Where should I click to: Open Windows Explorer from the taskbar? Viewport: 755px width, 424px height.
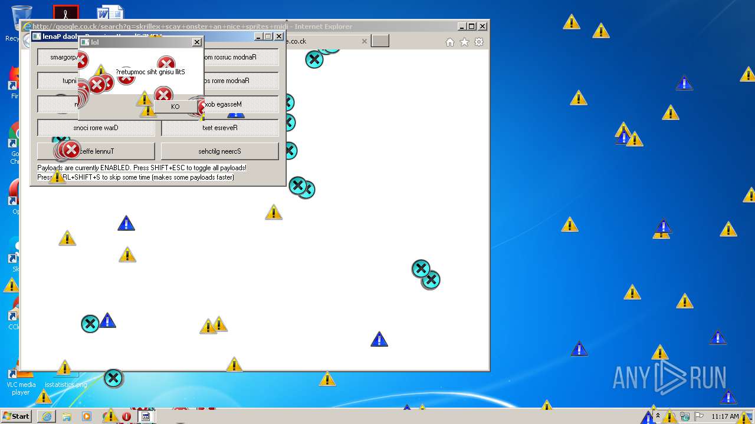(67, 416)
